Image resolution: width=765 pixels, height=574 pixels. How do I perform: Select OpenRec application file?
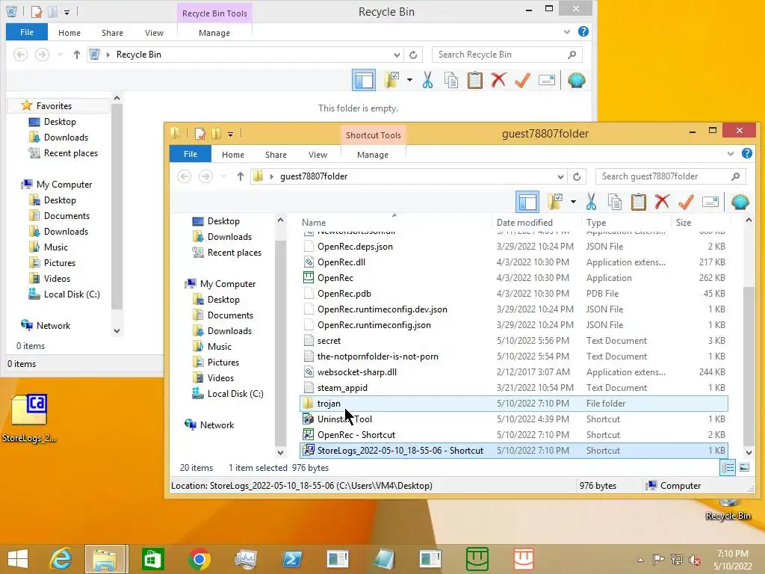tap(514, 278)
